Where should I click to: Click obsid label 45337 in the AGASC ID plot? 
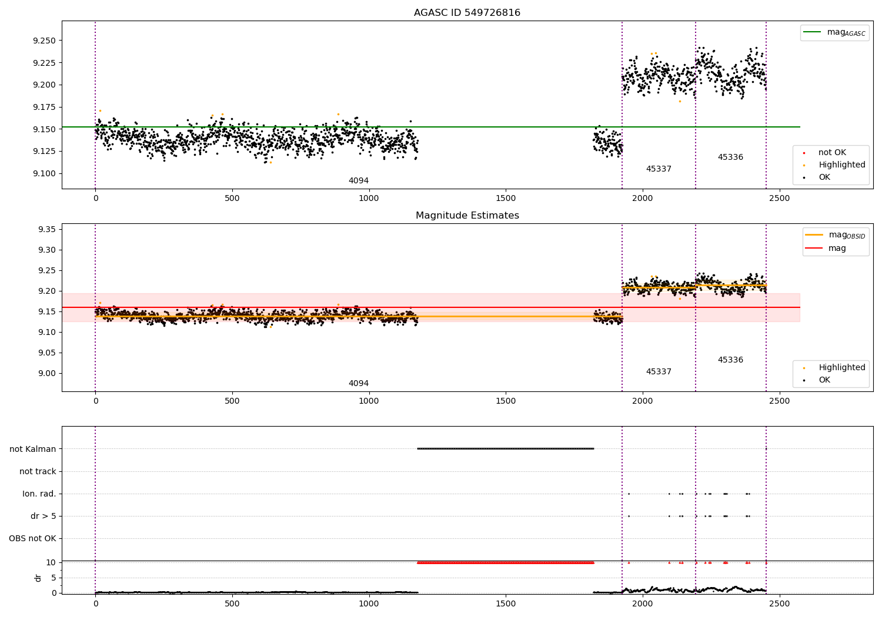point(659,169)
